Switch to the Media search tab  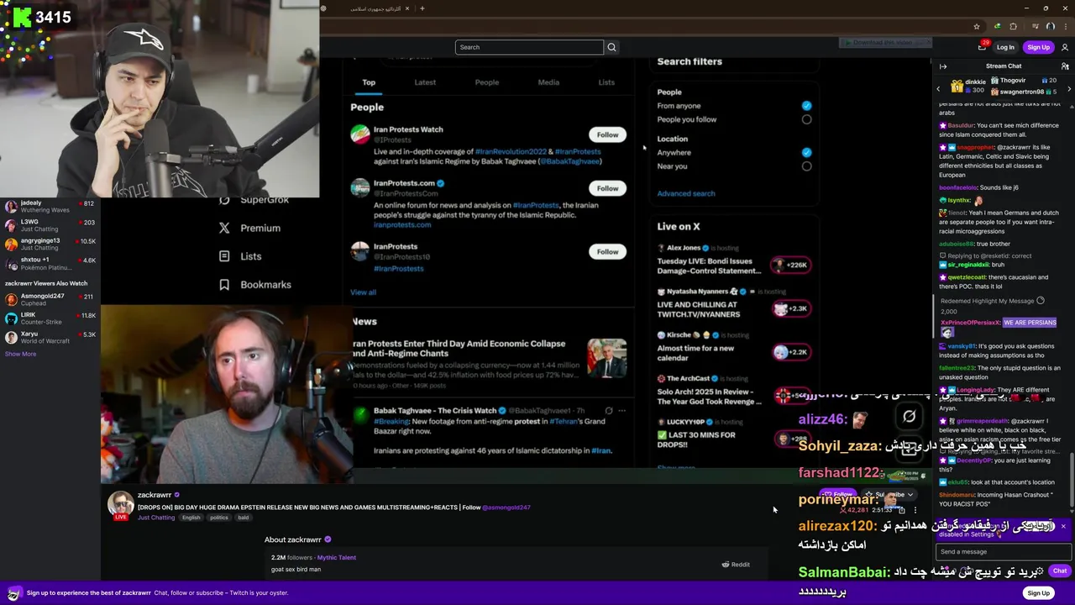point(548,82)
